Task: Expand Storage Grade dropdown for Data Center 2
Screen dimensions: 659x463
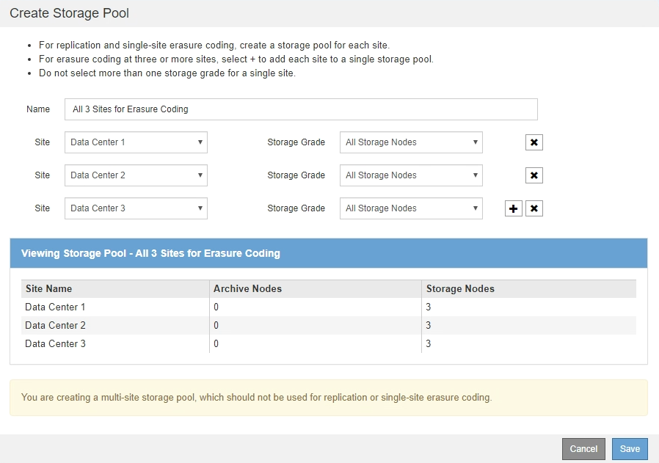Action: 411,175
